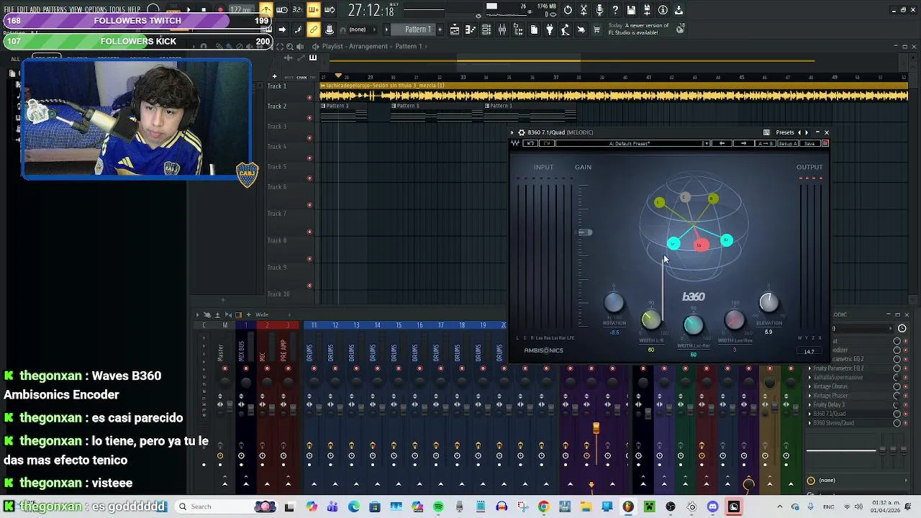Viewport: 921px width, 518px height.
Task: Open the B360 plugin options arrow menu
Action: [512, 132]
